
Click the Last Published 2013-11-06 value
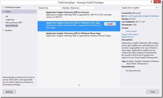tap(140, 22)
